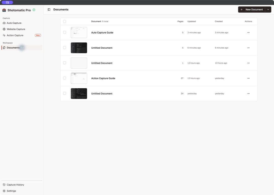Screen dimensions: 274x195
Task: Open the Action Capture Guide document title
Action: click(103, 78)
